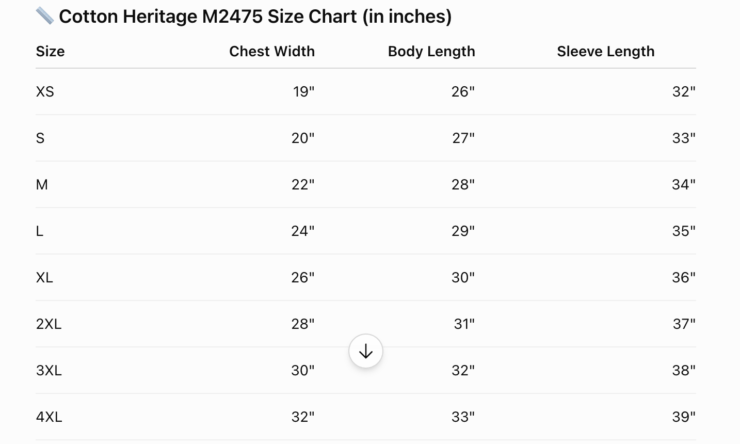The image size is (740, 444).
Task: Select the Size column header
Action: point(51,52)
